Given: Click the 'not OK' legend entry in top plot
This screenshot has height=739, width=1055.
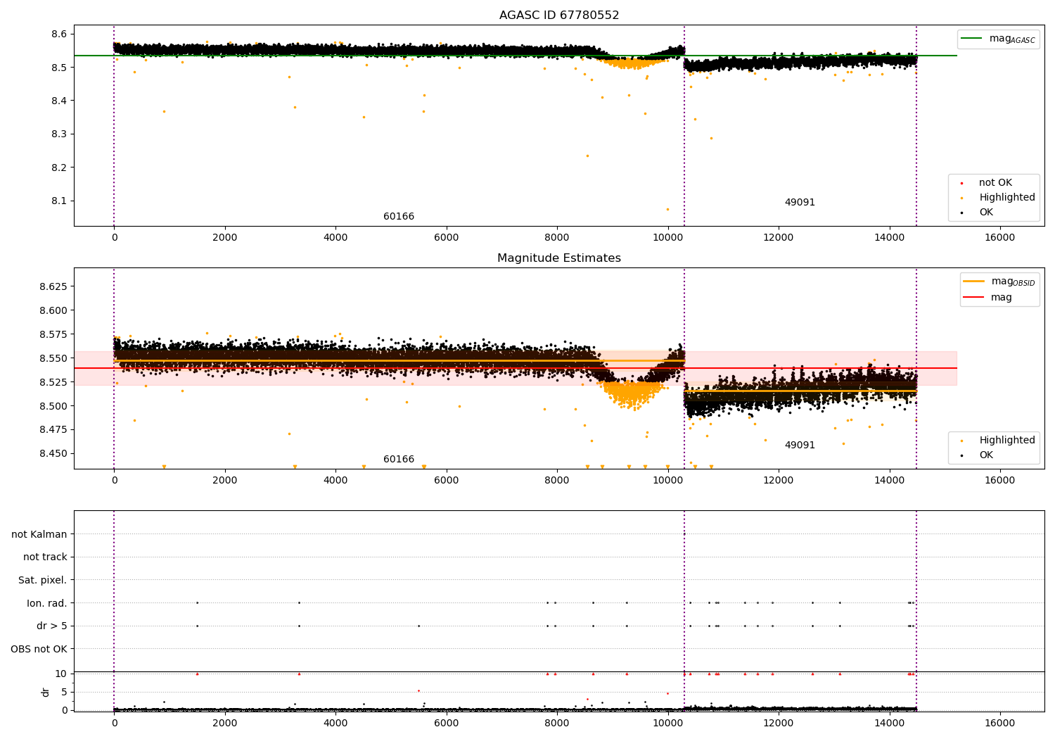Looking at the screenshot, I should (x=995, y=183).
